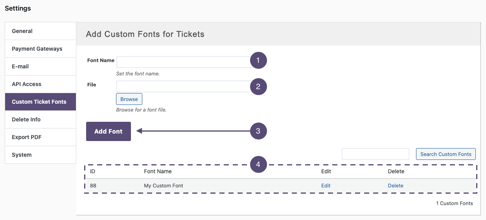Click the Font Name text field

[x=183, y=62]
